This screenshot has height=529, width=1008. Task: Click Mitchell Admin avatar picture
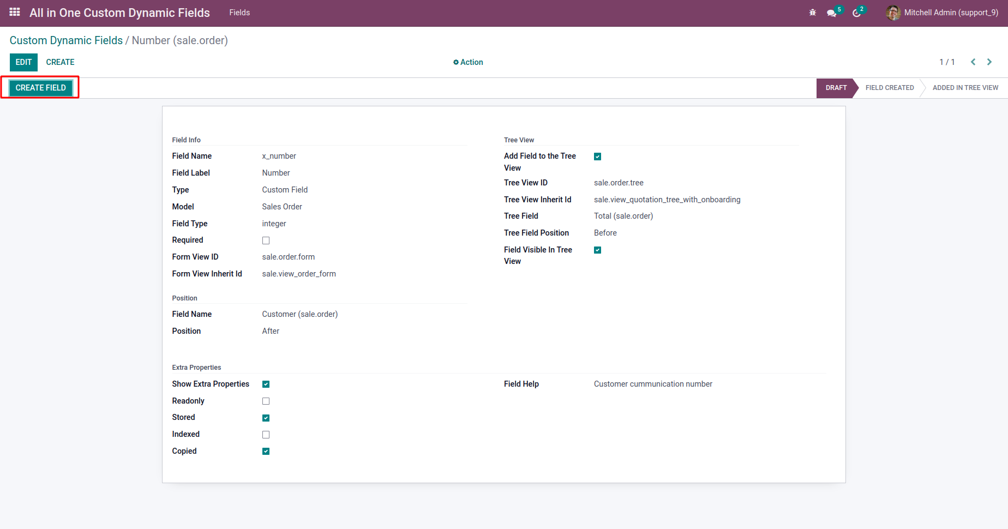click(x=893, y=13)
